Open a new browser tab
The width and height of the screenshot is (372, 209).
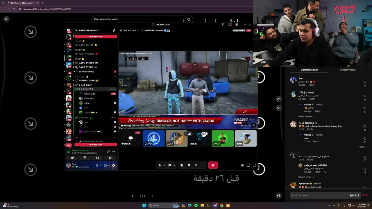[x=42, y=3]
